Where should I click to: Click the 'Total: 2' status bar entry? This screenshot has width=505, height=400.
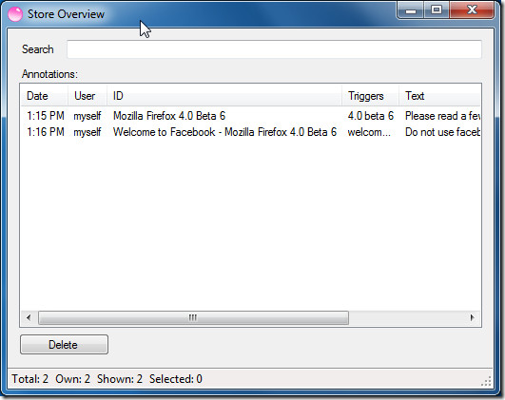pos(29,379)
